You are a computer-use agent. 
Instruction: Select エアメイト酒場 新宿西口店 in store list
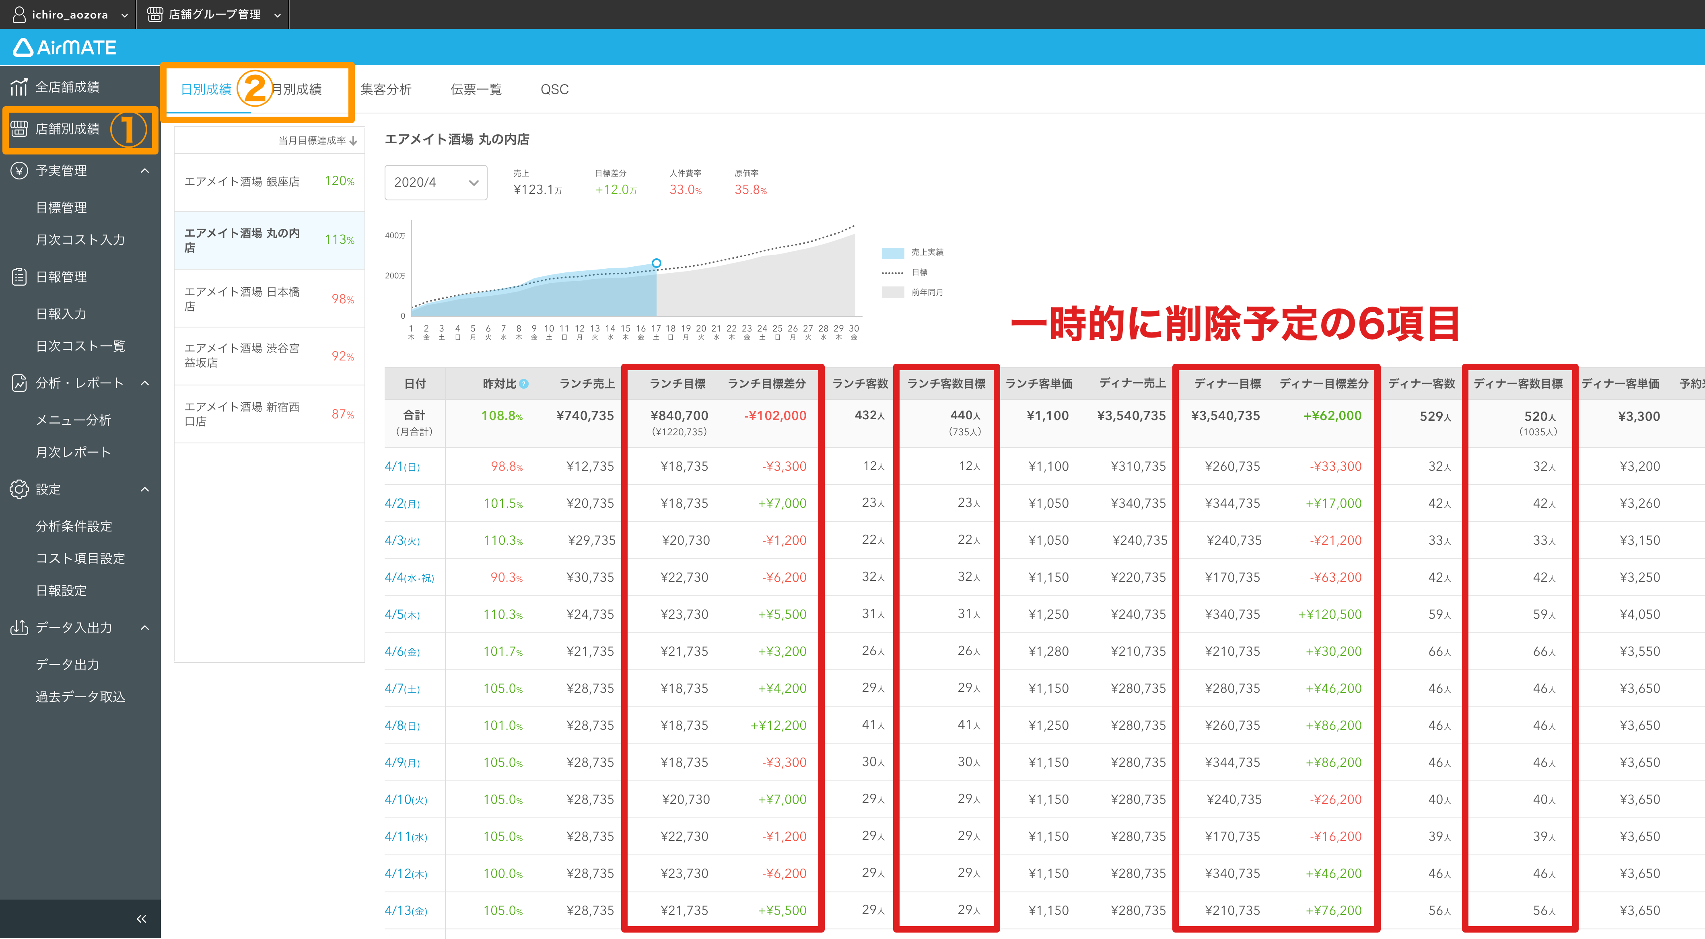pyautogui.click(x=270, y=414)
